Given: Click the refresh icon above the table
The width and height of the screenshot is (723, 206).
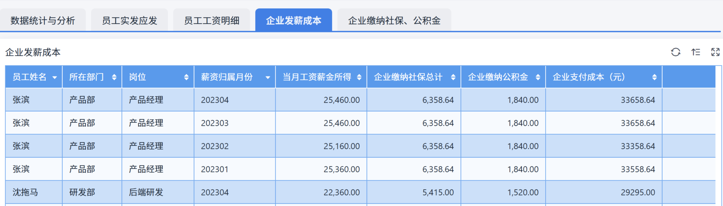Looking at the screenshot, I should point(676,52).
